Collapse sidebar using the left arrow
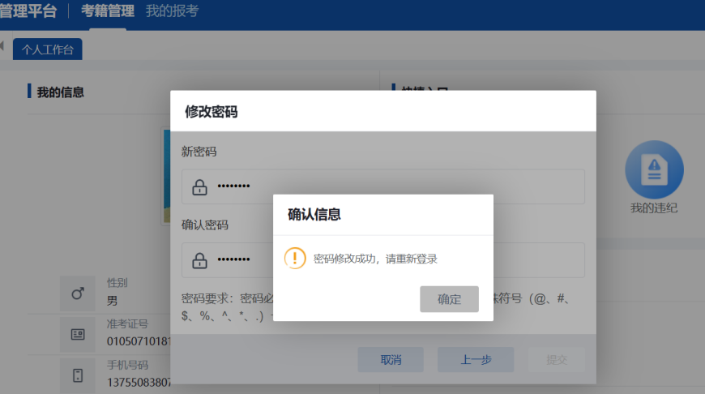 2,45
